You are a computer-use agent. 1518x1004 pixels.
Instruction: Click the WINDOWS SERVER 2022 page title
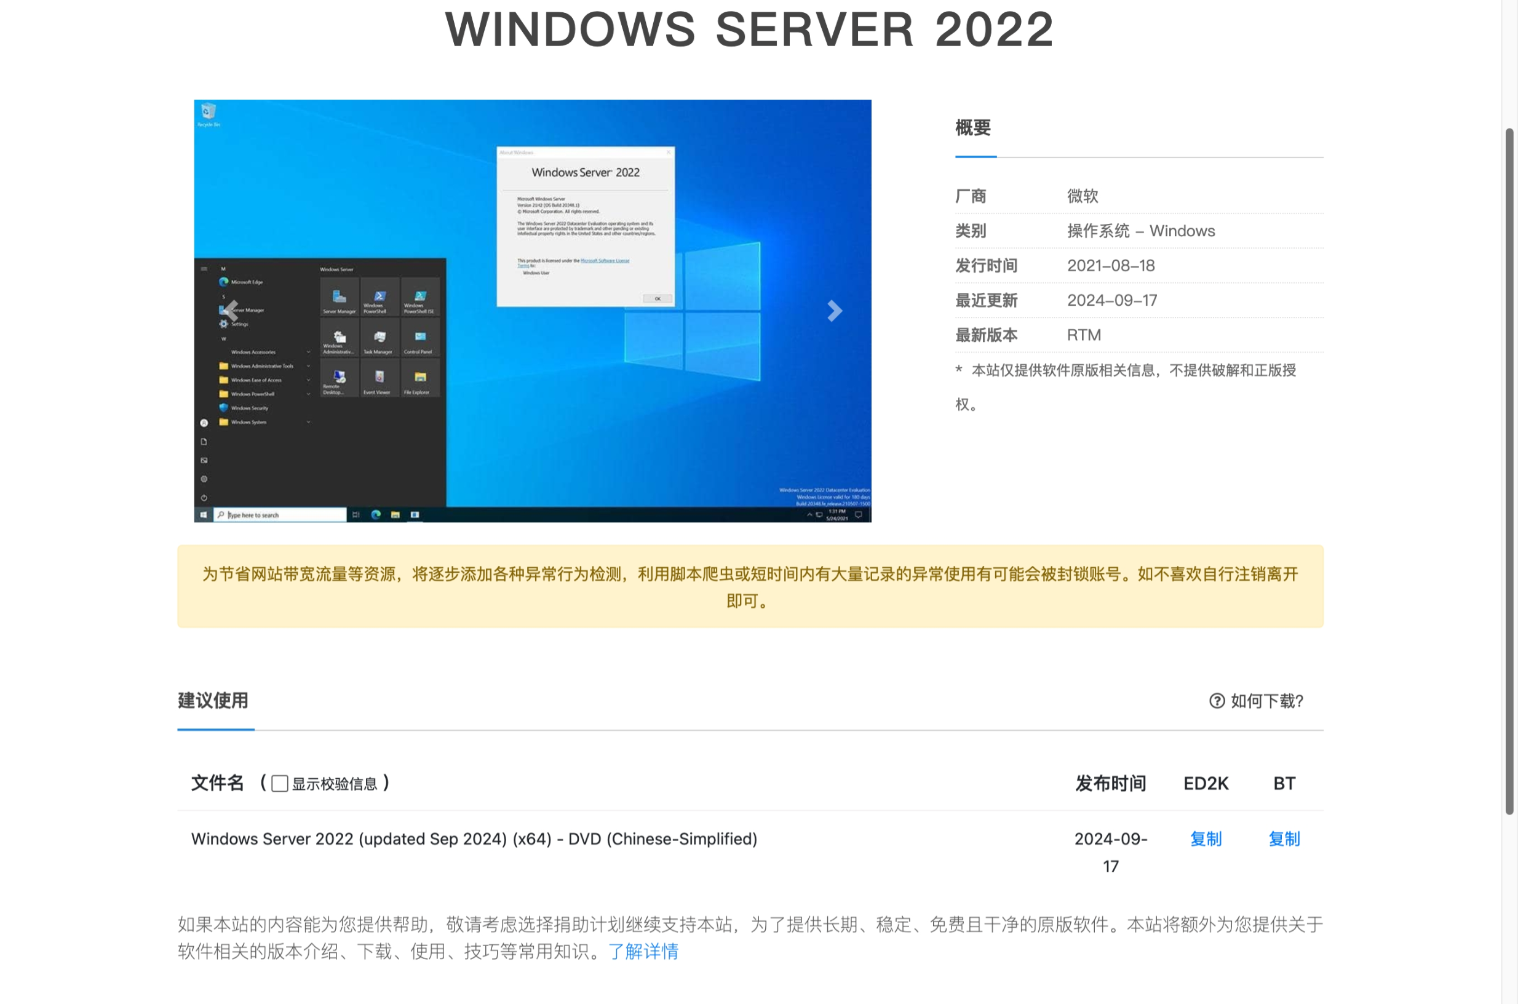[x=749, y=30]
